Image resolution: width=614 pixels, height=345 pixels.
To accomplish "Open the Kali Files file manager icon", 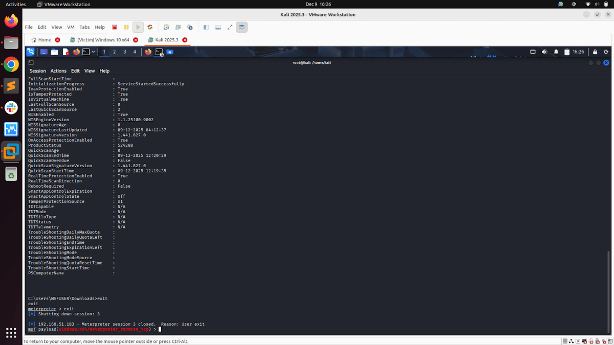I will [x=54, y=51].
